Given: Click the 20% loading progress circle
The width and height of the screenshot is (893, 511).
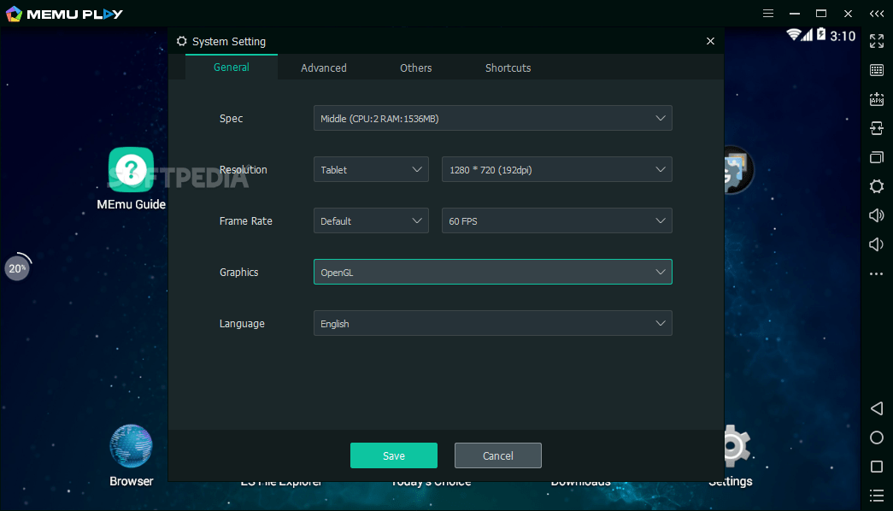Looking at the screenshot, I should click(18, 267).
